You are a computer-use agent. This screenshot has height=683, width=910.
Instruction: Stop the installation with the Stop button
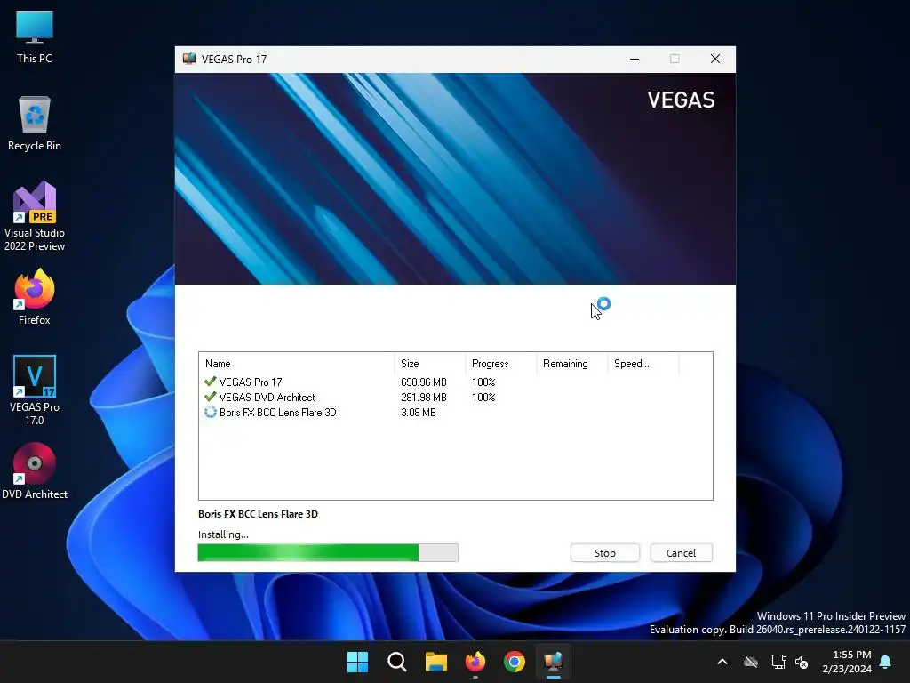coord(604,553)
